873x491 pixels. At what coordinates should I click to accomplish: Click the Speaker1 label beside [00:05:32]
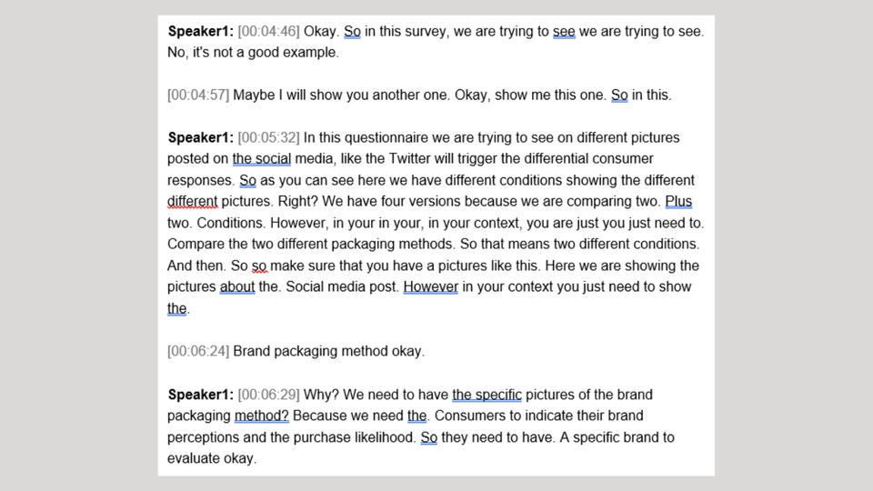[x=200, y=137]
